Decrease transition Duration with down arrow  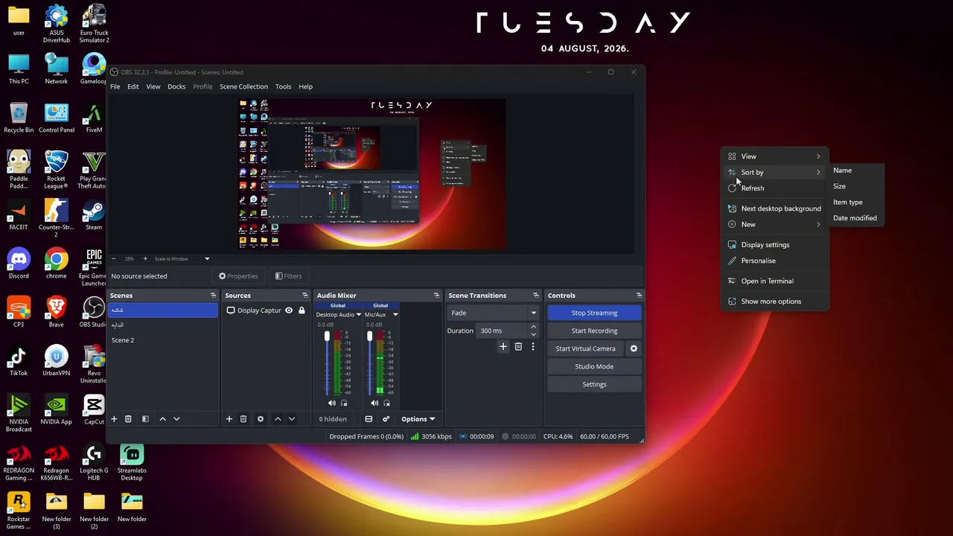533,334
